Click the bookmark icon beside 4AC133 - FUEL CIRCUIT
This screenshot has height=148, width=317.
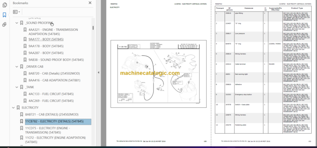click(25, 94)
